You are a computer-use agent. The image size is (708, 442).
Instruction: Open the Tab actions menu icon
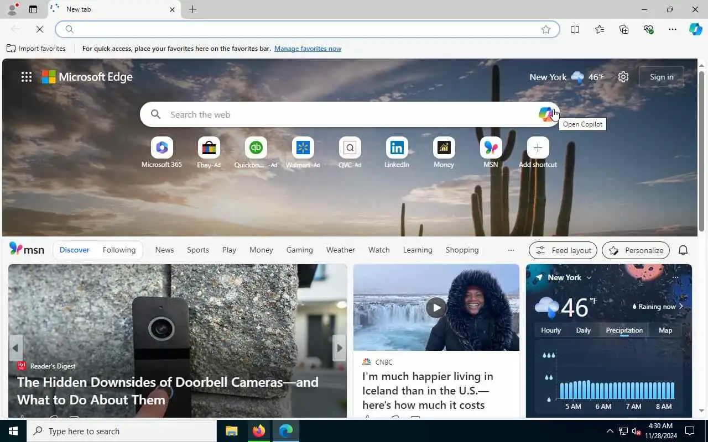point(33,9)
